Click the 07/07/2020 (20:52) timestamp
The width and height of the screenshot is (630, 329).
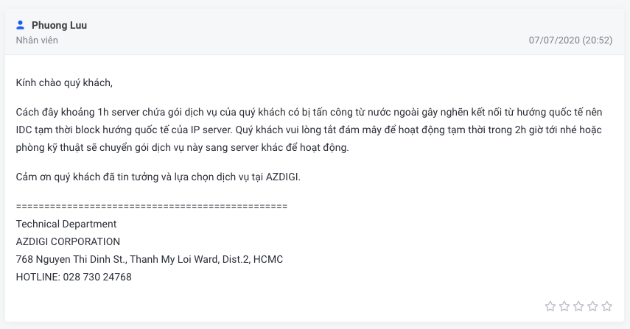tap(570, 40)
